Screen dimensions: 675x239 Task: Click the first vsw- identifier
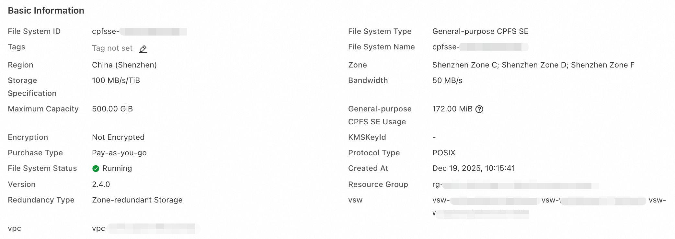[485, 201]
